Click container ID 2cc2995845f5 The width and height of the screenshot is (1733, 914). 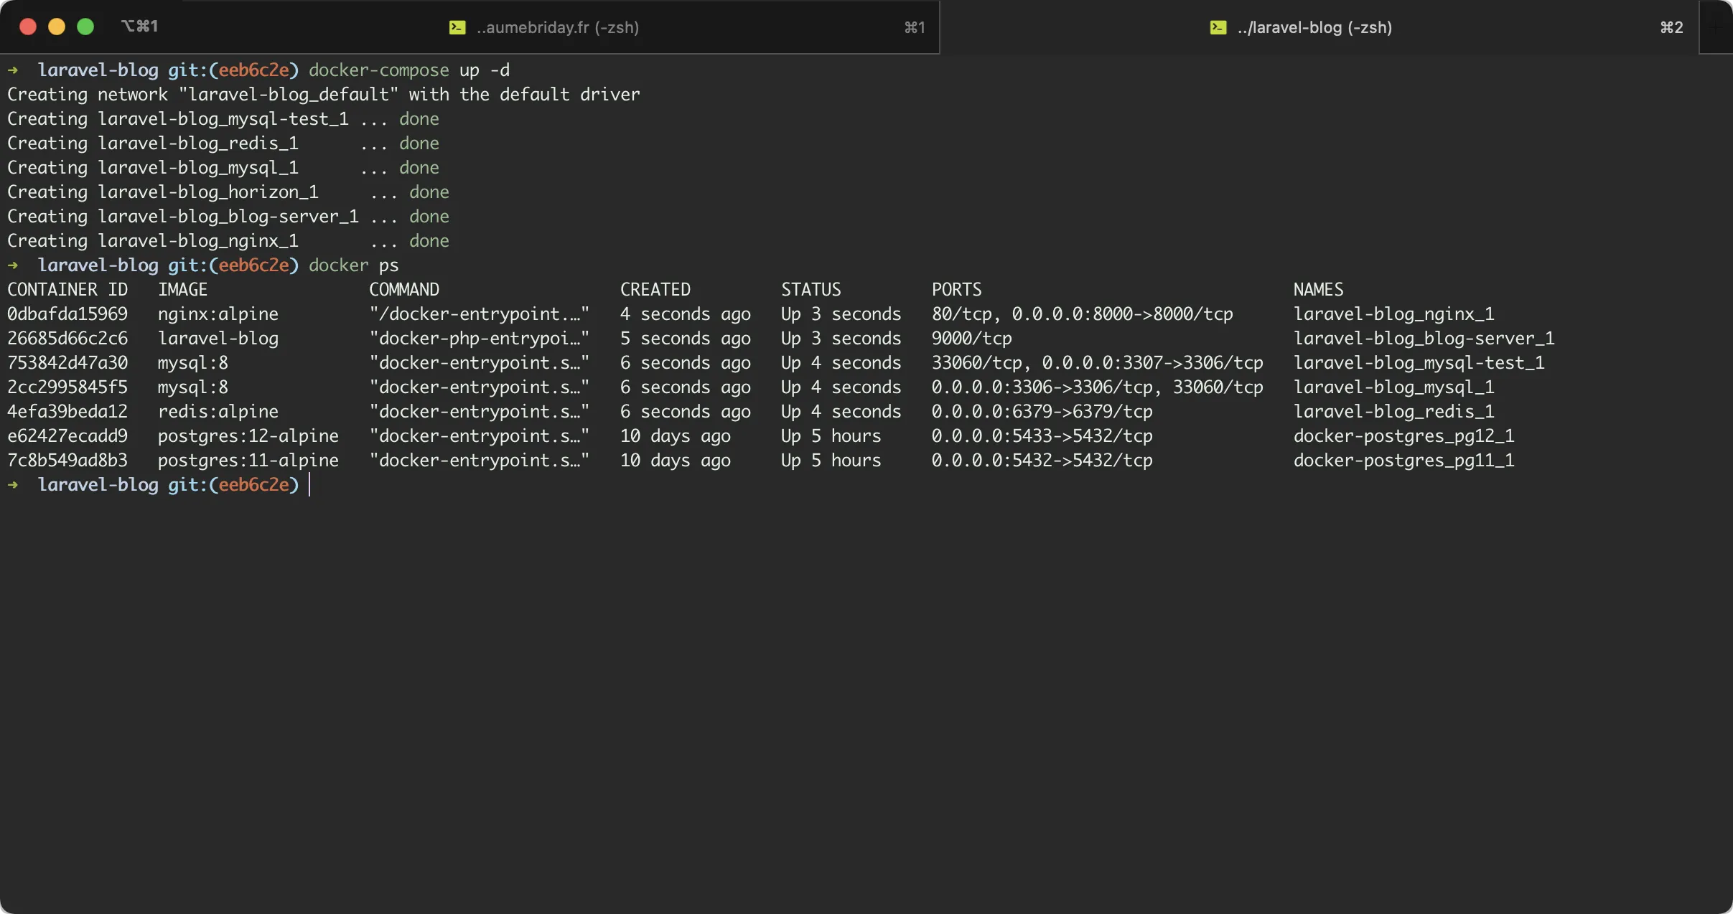tap(67, 387)
